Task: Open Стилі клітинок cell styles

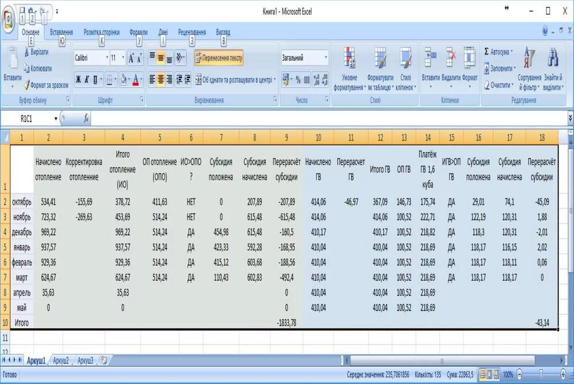Action: 406,69
